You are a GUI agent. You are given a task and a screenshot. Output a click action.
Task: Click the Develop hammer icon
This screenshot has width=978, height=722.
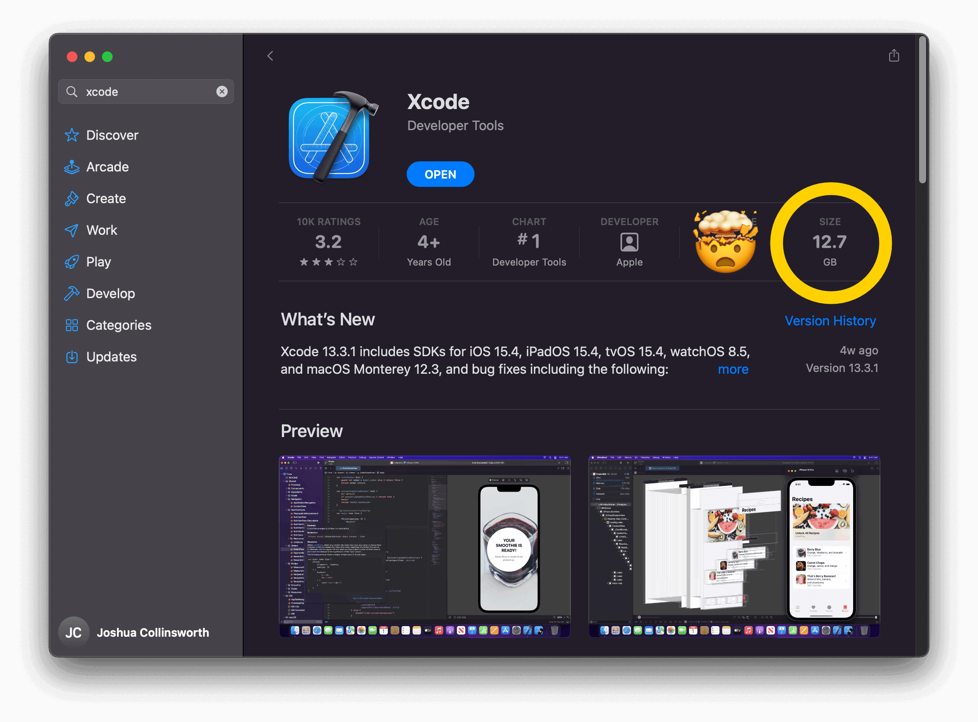[72, 293]
